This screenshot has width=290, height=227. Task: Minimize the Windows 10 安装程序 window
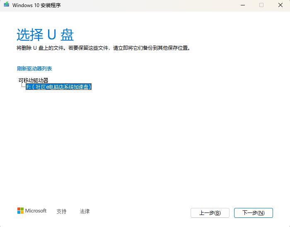point(243,5)
